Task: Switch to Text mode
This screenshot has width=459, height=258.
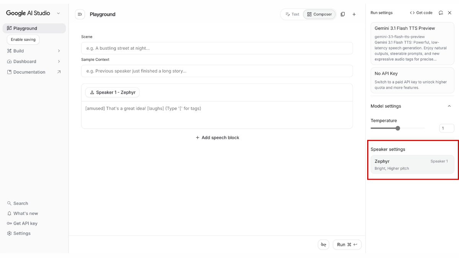Action: [x=292, y=14]
